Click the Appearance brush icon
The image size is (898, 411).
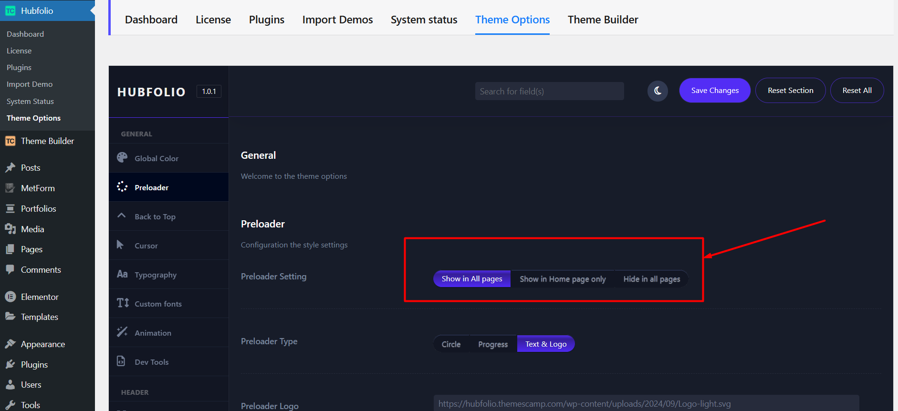pos(10,344)
